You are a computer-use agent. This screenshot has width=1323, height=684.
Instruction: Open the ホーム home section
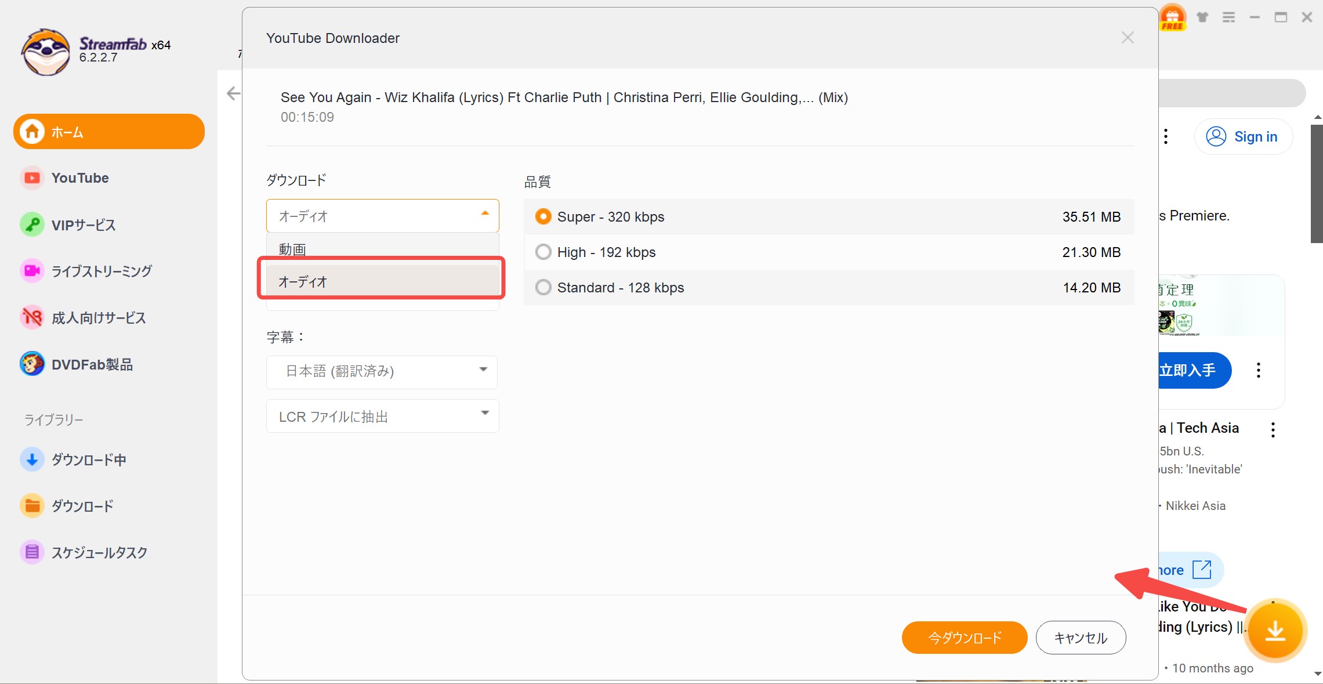click(109, 132)
